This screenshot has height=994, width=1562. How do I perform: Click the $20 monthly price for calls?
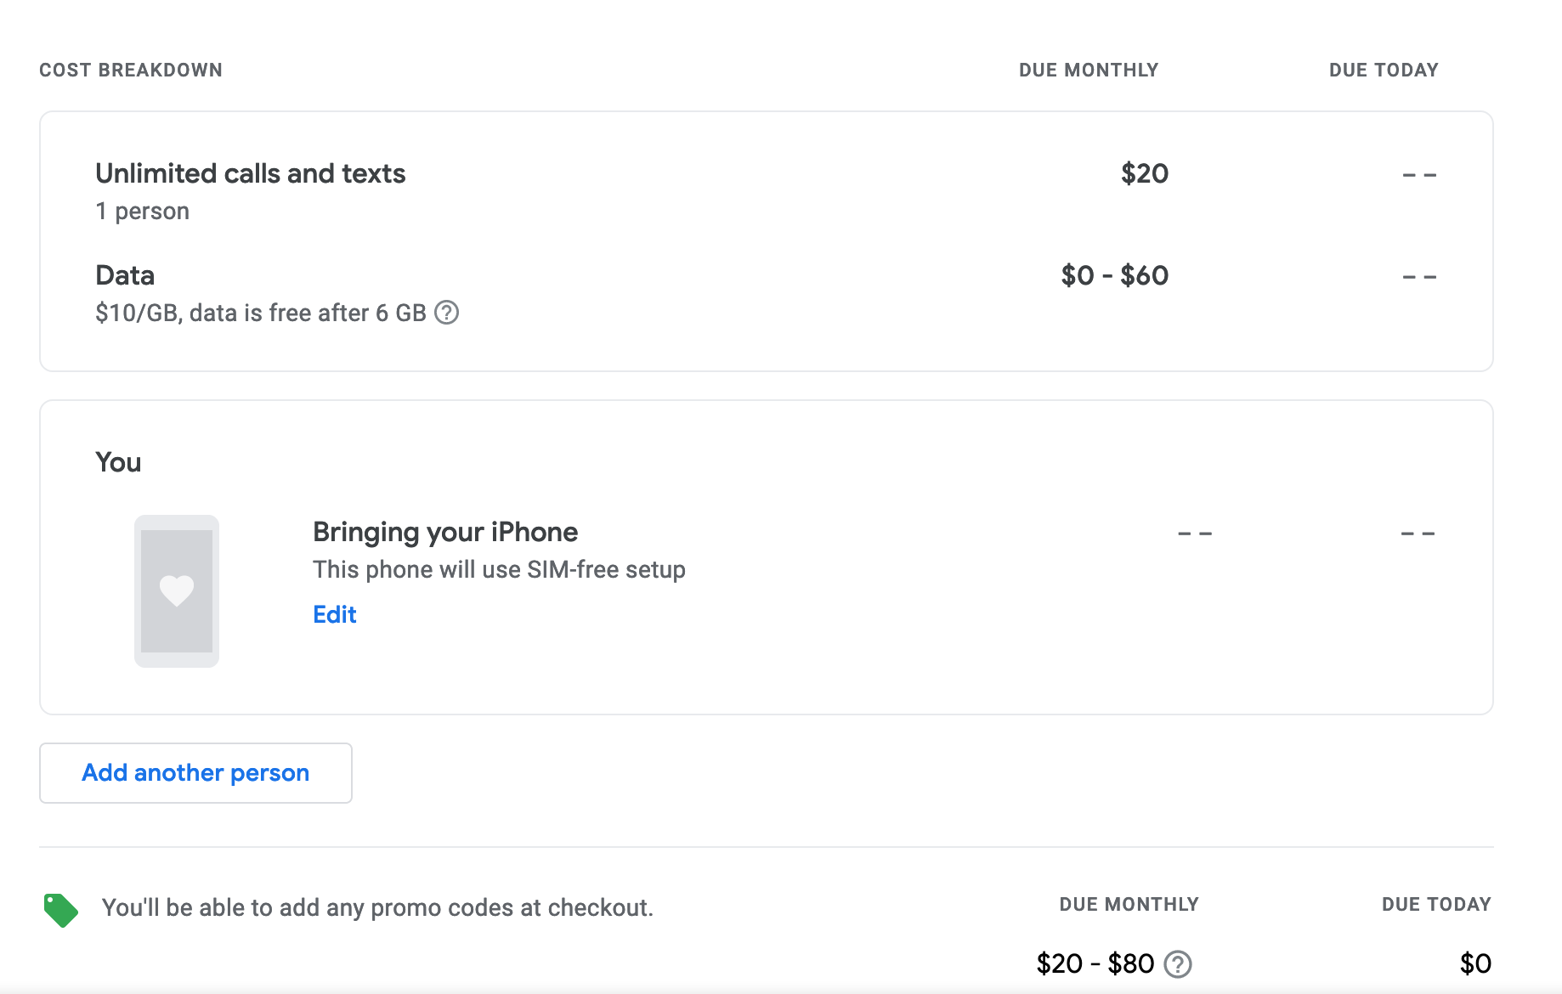pyautogui.click(x=1145, y=173)
